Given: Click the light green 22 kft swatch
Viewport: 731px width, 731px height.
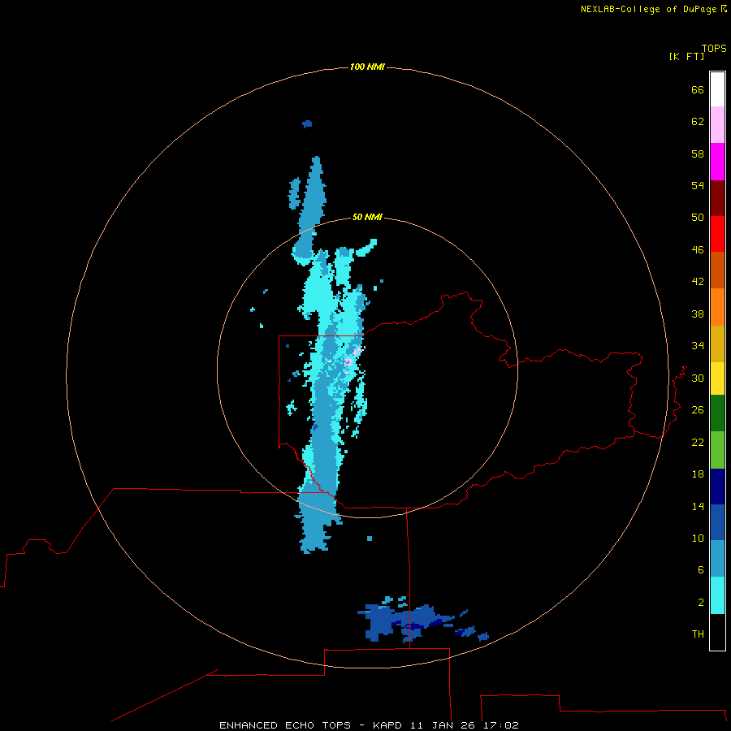Looking at the screenshot, I should coord(717,450).
